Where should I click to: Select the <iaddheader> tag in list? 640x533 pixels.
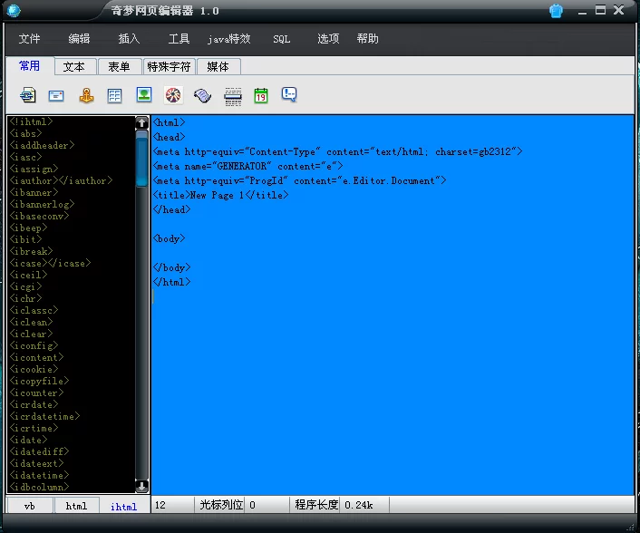[x=42, y=145]
